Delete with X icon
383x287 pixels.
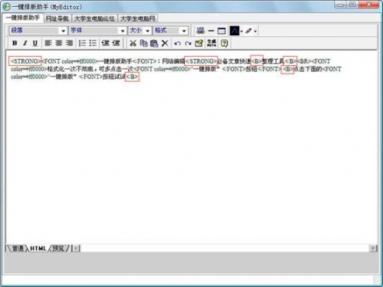click(x=165, y=43)
